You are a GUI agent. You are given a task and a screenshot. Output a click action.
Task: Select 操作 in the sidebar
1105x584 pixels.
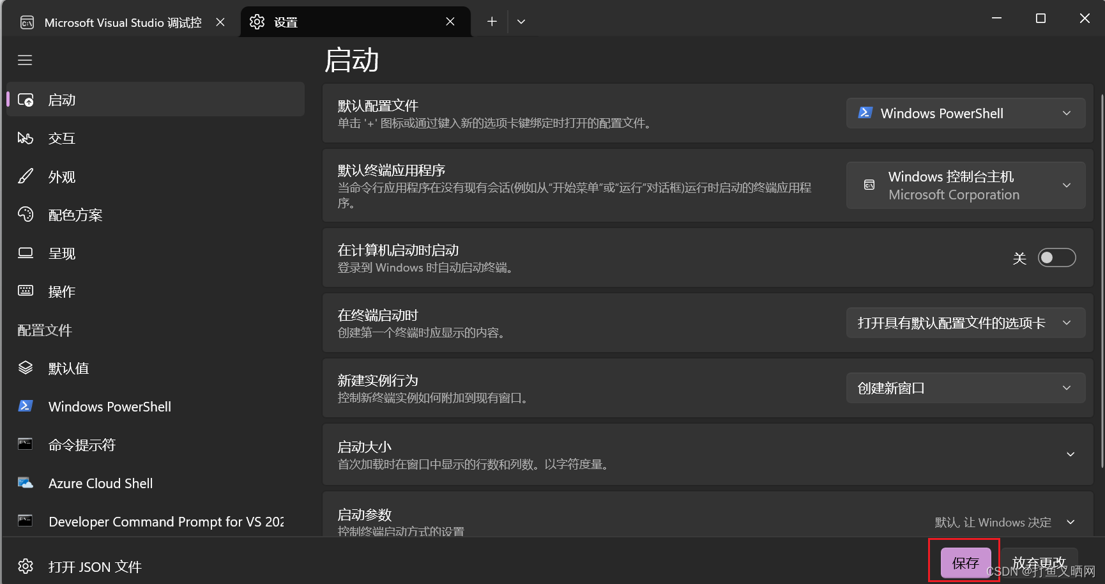pos(155,291)
